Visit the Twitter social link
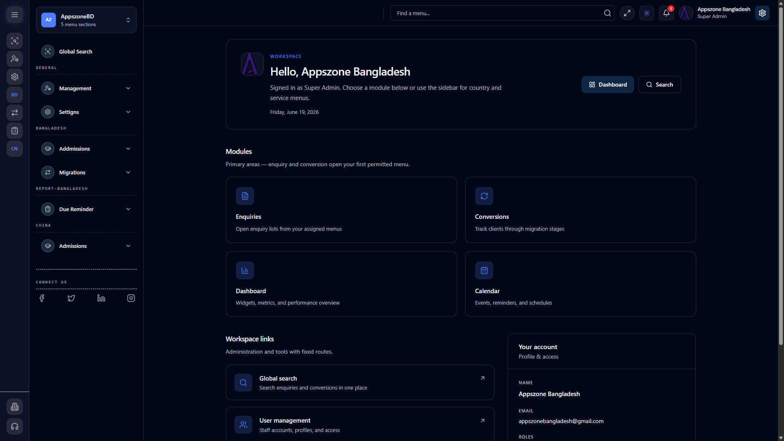This screenshot has width=784, height=441. pos(71,298)
